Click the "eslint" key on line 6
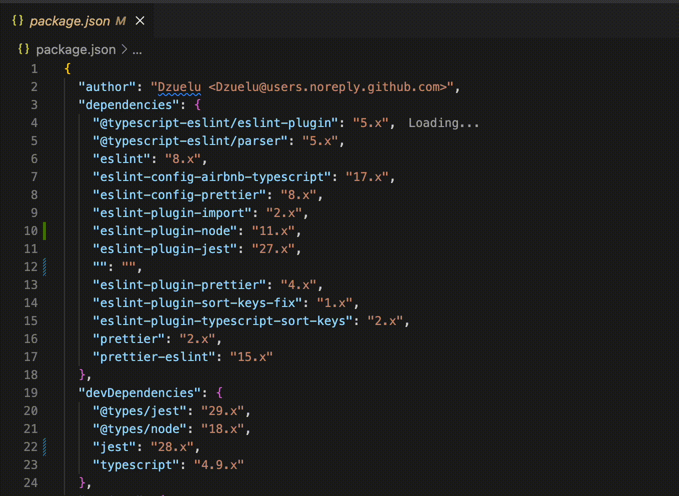Image resolution: width=679 pixels, height=496 pixels. (x=122, y=159)
